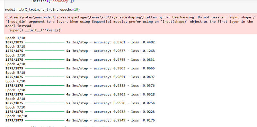Image resolution: width=257 pixels, height=127 pixels.
Task: Click the Epoch 2/10 progress bar
Action: click(x=45, y=51)
